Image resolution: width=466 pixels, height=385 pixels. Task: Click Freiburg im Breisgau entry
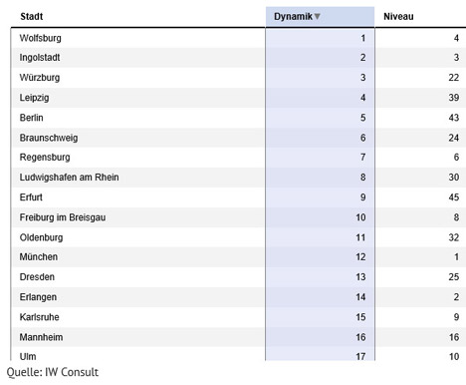(x=63, y=217)
